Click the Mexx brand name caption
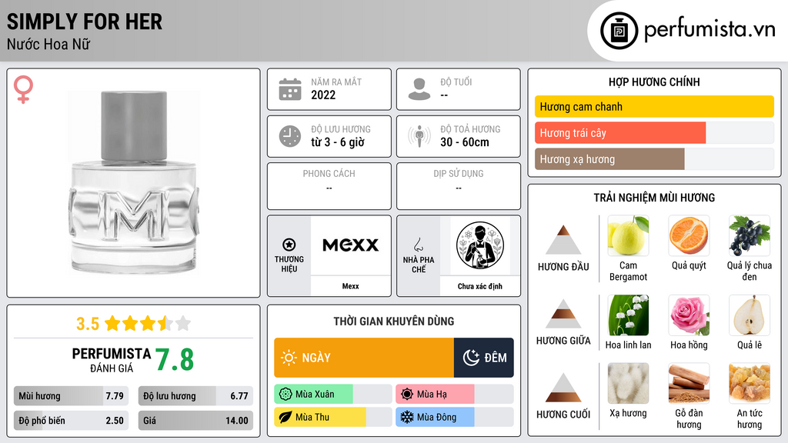788x443 pixels. click(350, 286)
